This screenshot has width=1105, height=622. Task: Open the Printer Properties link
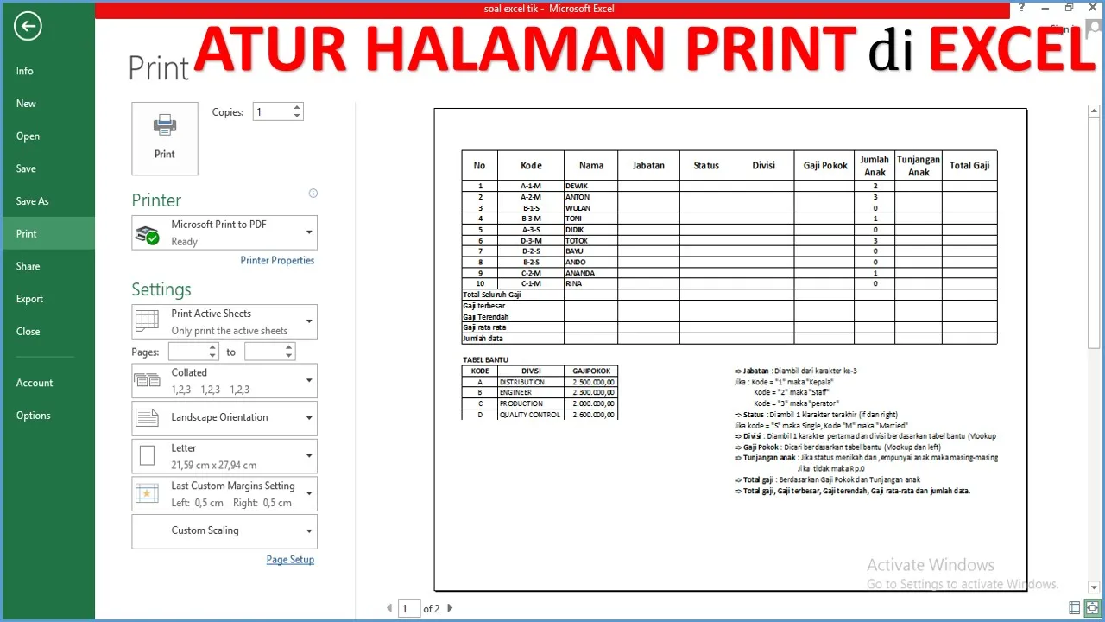pyautogui.click(x=277, y=260)
